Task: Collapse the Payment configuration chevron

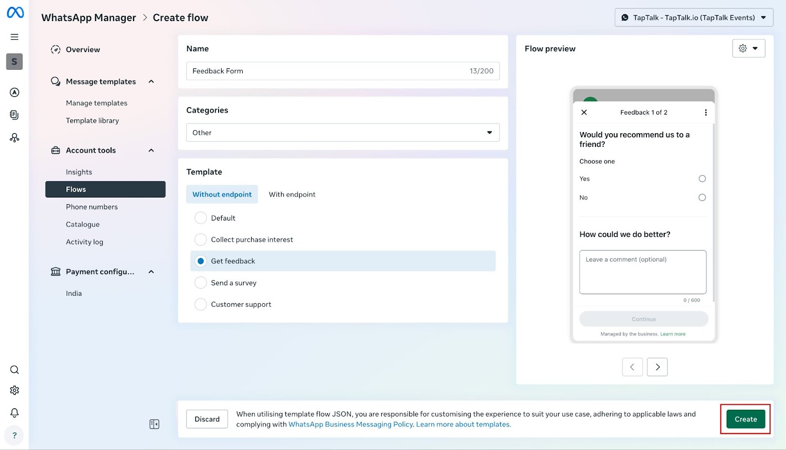Action: tap(151, 272)
